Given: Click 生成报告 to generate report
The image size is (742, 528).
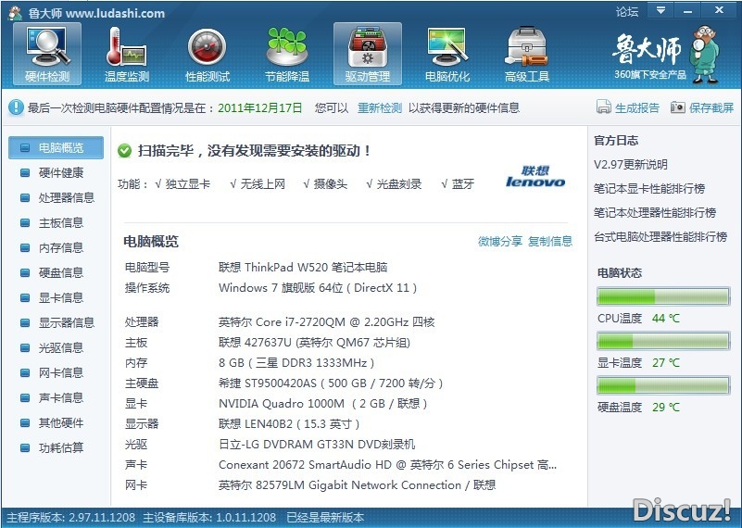Looking at the screenshot, I should 627,107.
